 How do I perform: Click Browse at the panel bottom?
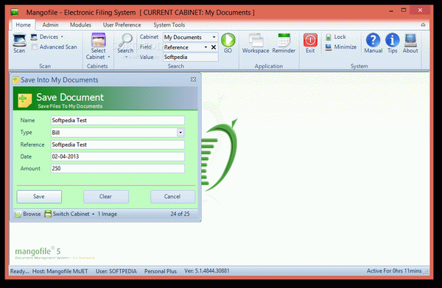point(28,214)
